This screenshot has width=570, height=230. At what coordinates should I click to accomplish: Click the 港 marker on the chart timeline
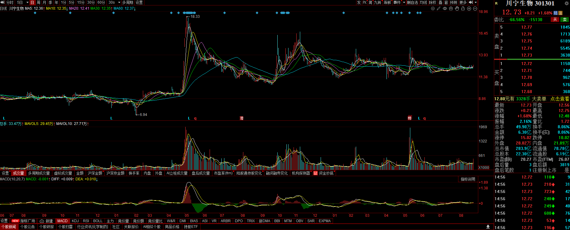click(x=242, y=118)
